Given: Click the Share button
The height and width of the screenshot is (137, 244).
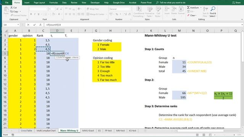Looking at the screenshot, I should point(236,3).
